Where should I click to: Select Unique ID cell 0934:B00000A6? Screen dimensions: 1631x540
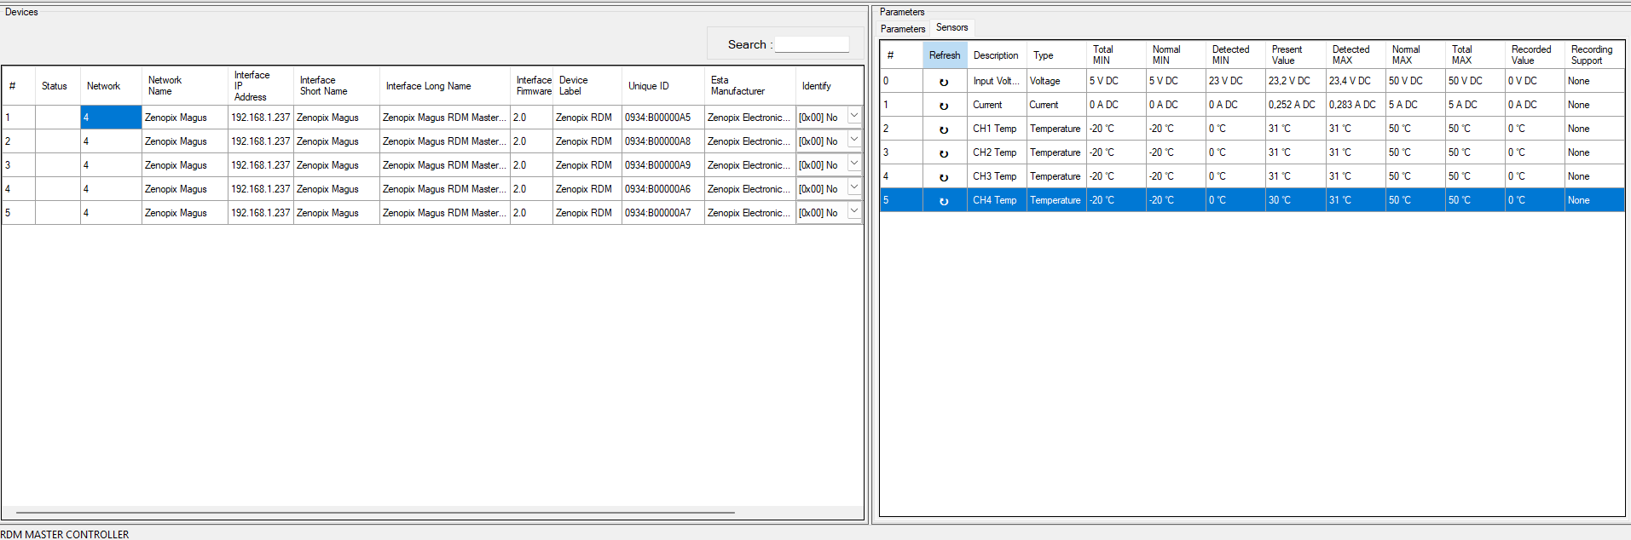[x=663, y=189]
